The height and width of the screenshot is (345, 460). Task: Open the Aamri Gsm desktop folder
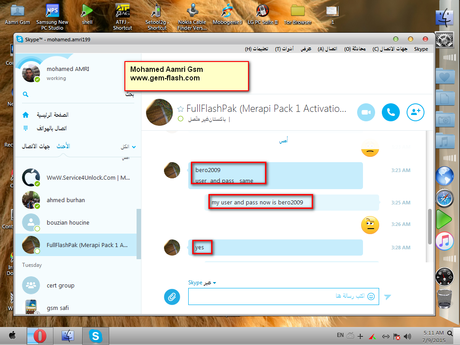(x=18, y=15)
